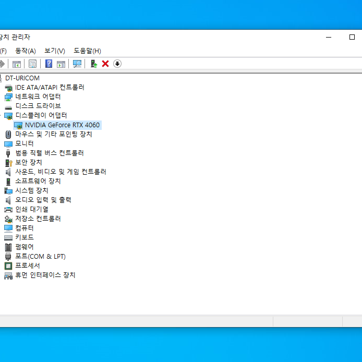Click the 사운드, 비디오 및 게임 컨트롤러 icon
Viewport: 362px width, 362px height.
(8, 172)
